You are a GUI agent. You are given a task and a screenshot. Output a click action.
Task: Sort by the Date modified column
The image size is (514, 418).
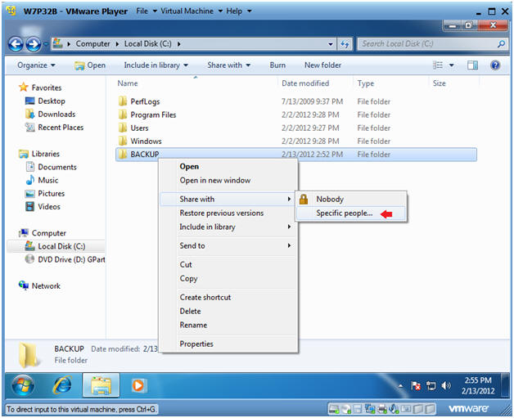(305, 83)
